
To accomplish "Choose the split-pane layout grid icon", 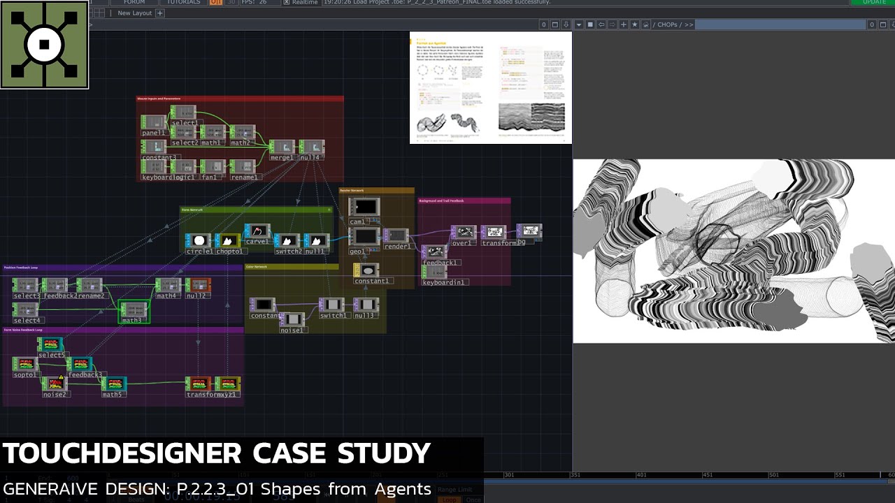I will click(x=99, y=13).
